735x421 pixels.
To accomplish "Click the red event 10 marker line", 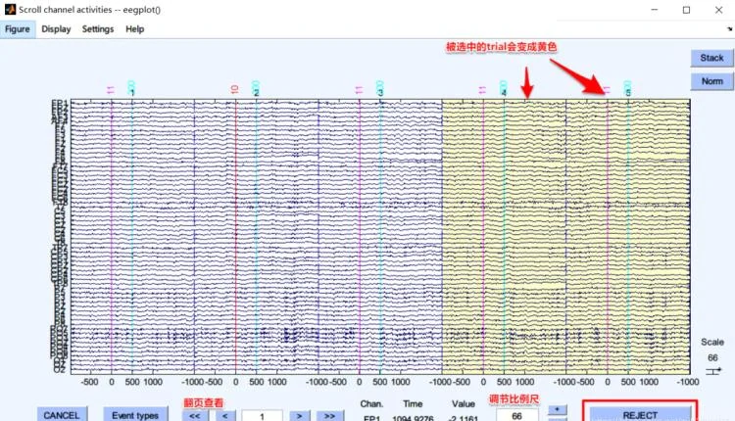I will 235,235.
